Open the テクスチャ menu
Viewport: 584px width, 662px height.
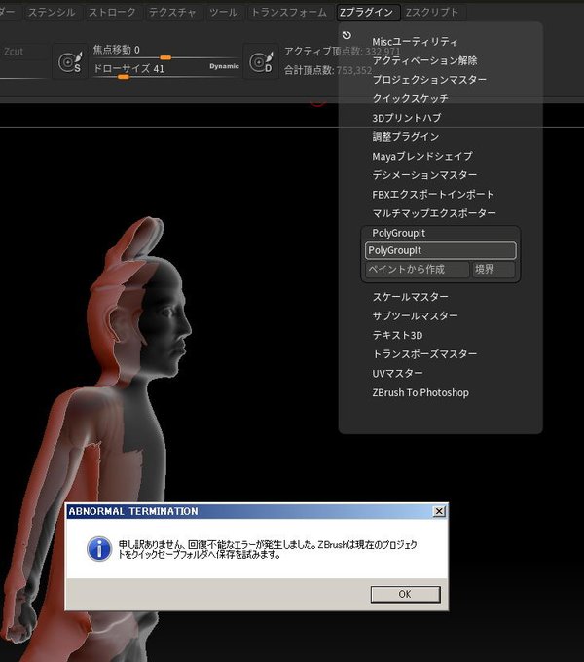pos(172,13)
